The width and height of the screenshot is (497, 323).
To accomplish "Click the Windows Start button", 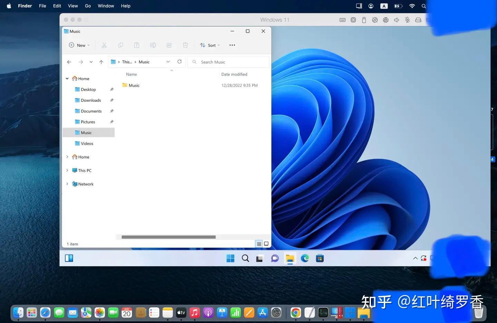I will point(230,258).
